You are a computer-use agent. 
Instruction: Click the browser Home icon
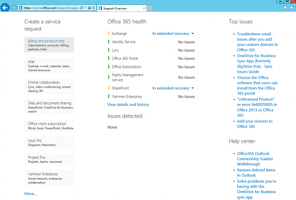[x=286, y=7]
